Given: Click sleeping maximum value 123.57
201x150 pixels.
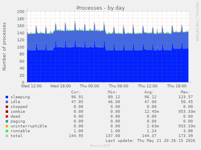Looking at the screenshot, I should (x=186, y=97).
